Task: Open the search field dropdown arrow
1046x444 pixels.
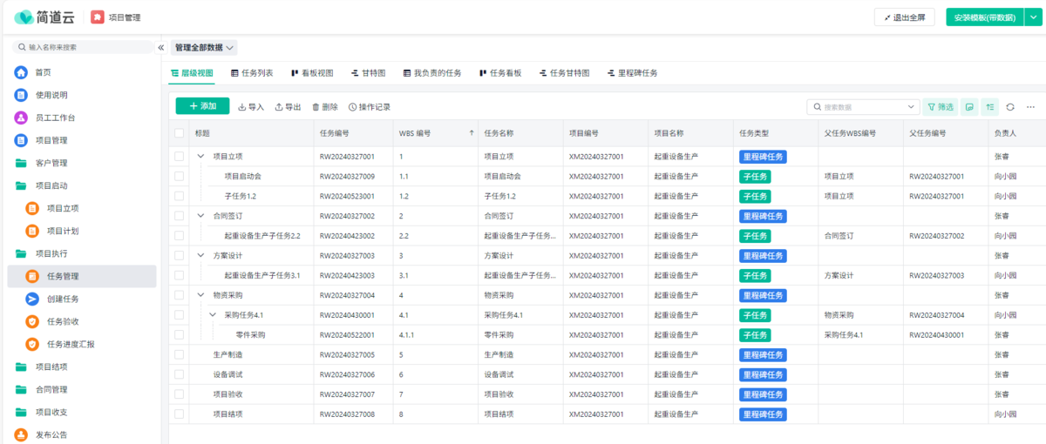Action: 911,106
